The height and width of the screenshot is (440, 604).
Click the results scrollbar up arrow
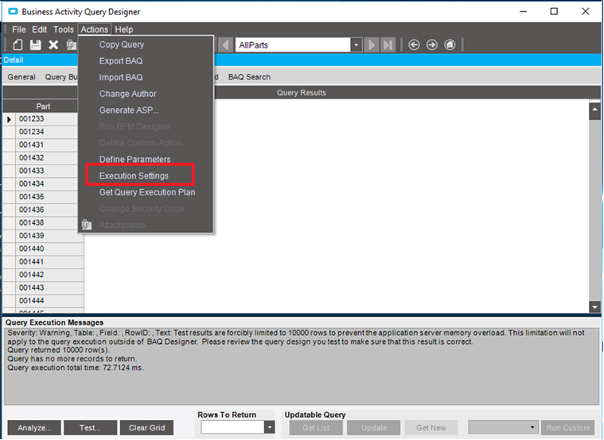(594, 110)
